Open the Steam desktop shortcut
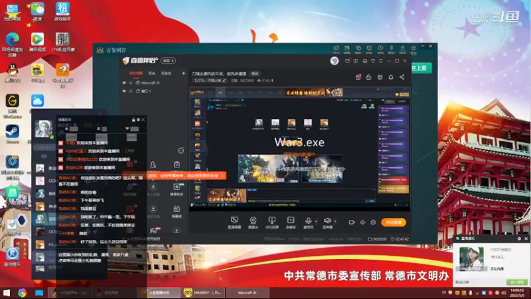 tap(13, 134)
